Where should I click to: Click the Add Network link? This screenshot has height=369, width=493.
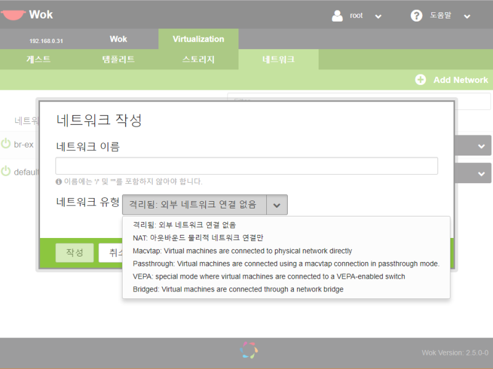[460, 80]
